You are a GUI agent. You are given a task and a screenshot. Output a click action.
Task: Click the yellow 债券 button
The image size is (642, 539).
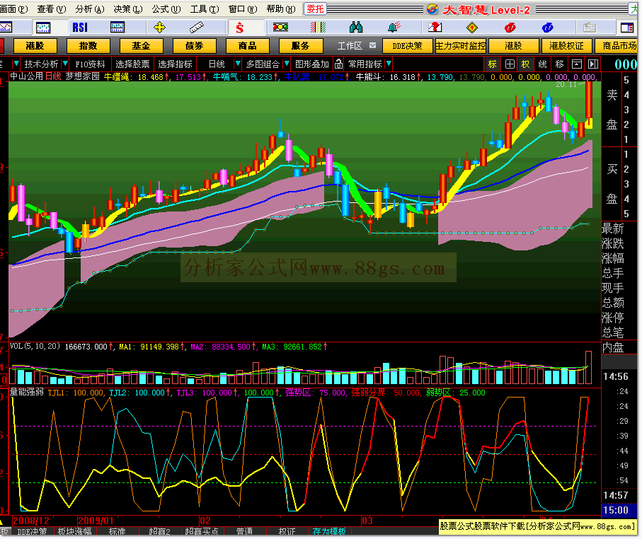point(195,46)
